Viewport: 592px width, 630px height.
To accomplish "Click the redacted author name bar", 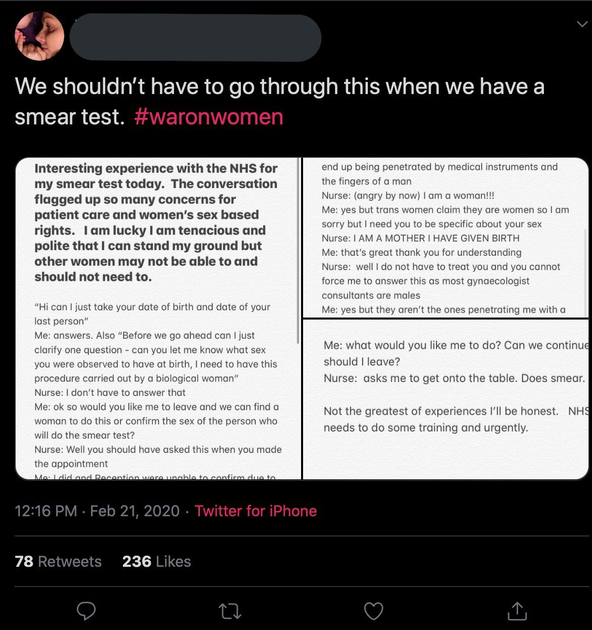I will click(195, 38).
